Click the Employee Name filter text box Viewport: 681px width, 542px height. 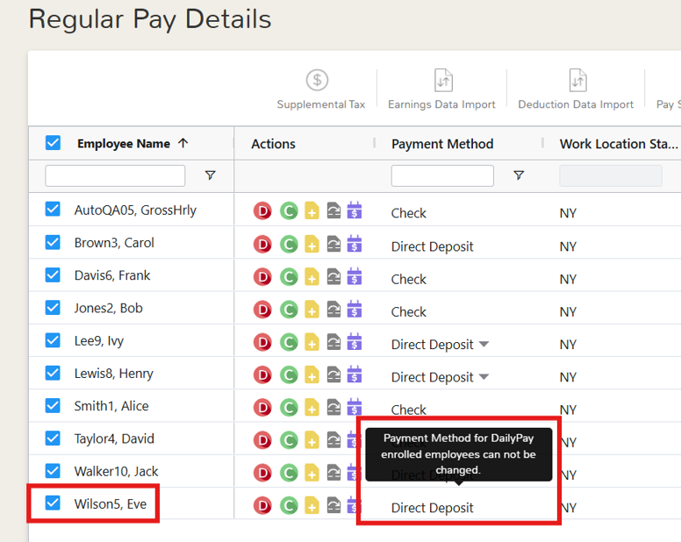(x=115, y=175)
